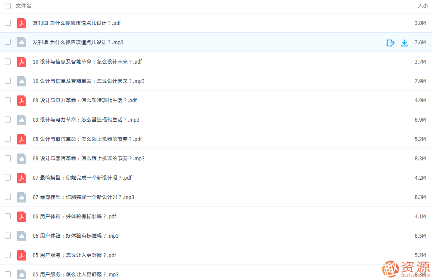This screenshot has height=279, width=432.
Task: Check the box for 08 设计与蒸汽革命 .mp3
Action: [x=8, y=158]
